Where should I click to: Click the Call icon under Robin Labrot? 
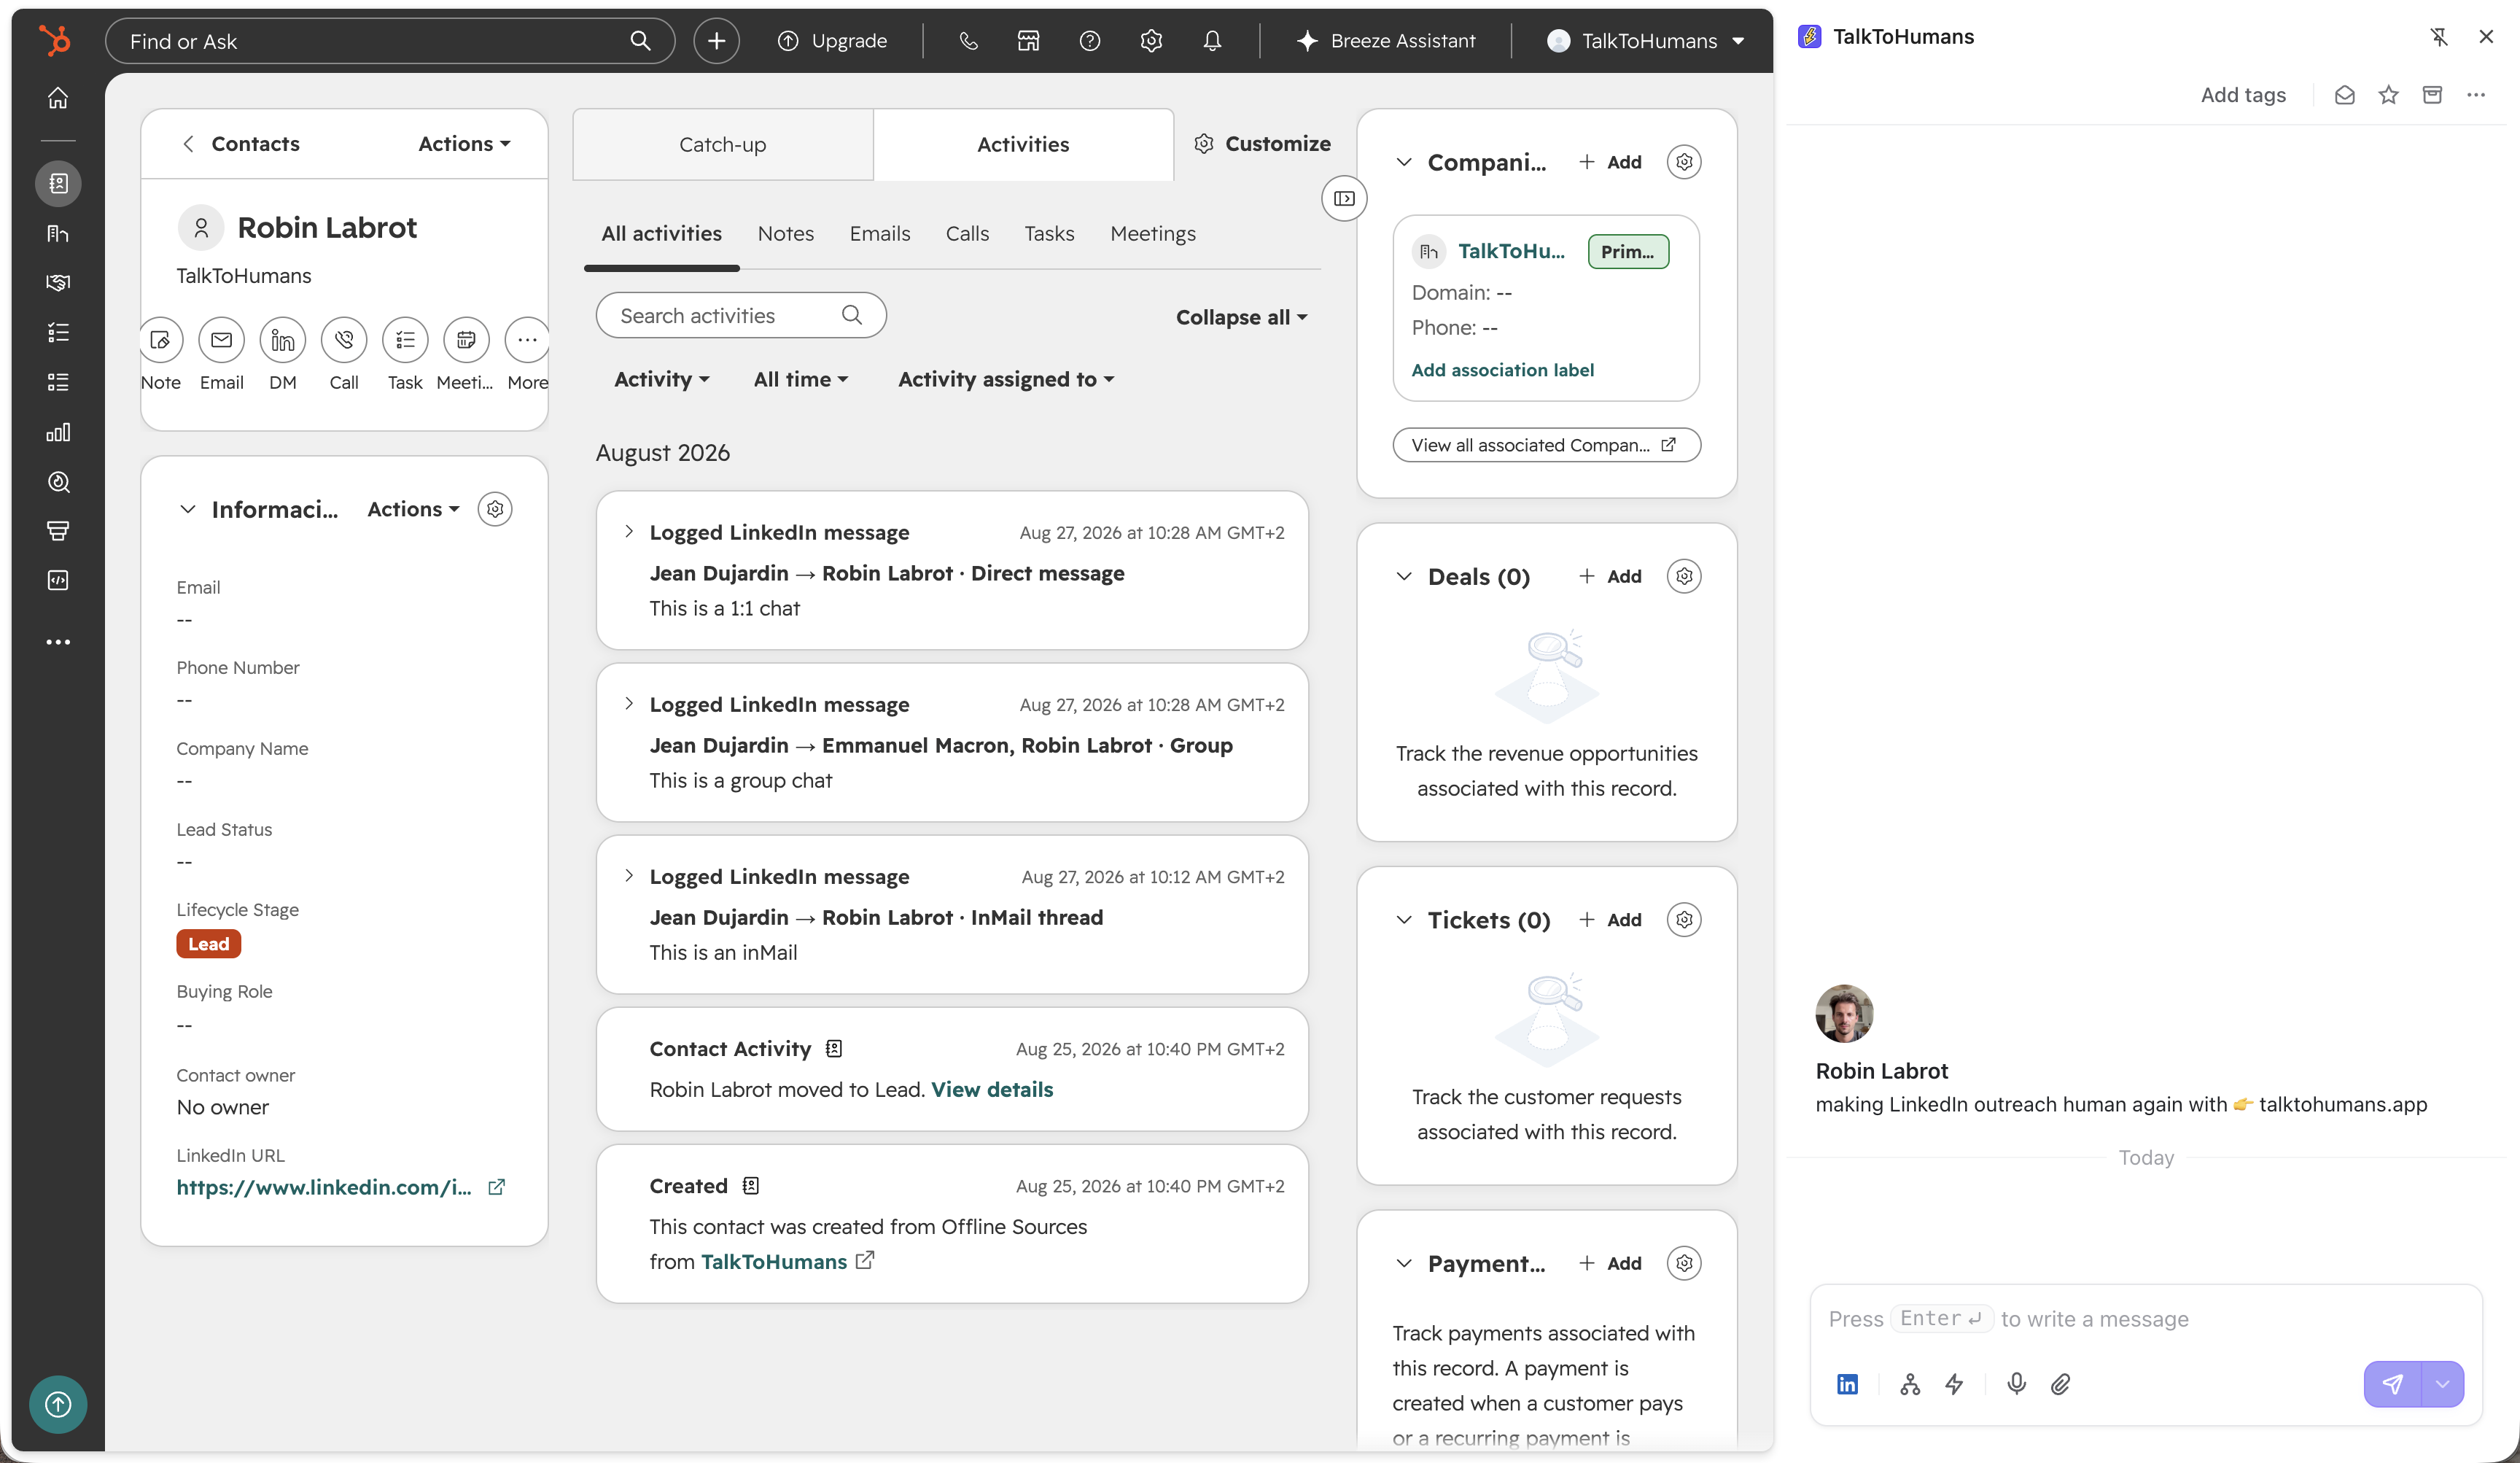344,340
